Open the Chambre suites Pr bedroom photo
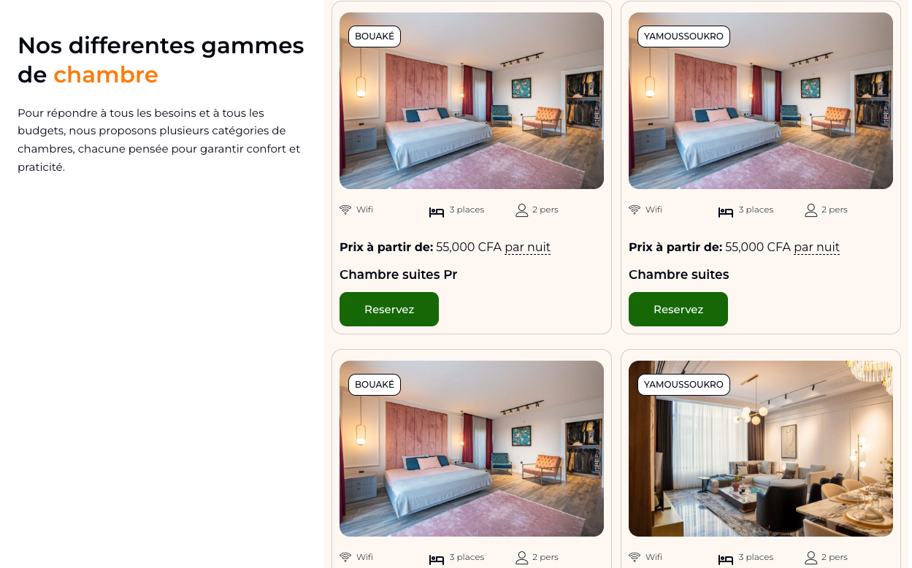The image size is (912, 568). coord(472,101)
